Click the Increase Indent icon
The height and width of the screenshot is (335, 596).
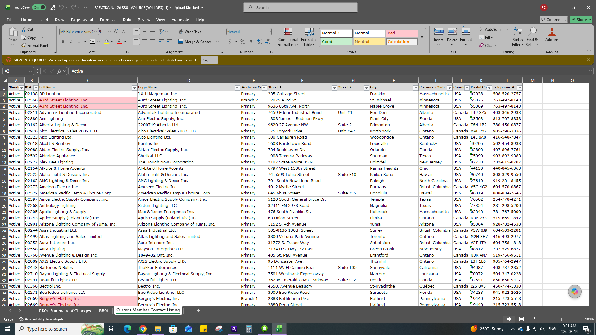169,42
